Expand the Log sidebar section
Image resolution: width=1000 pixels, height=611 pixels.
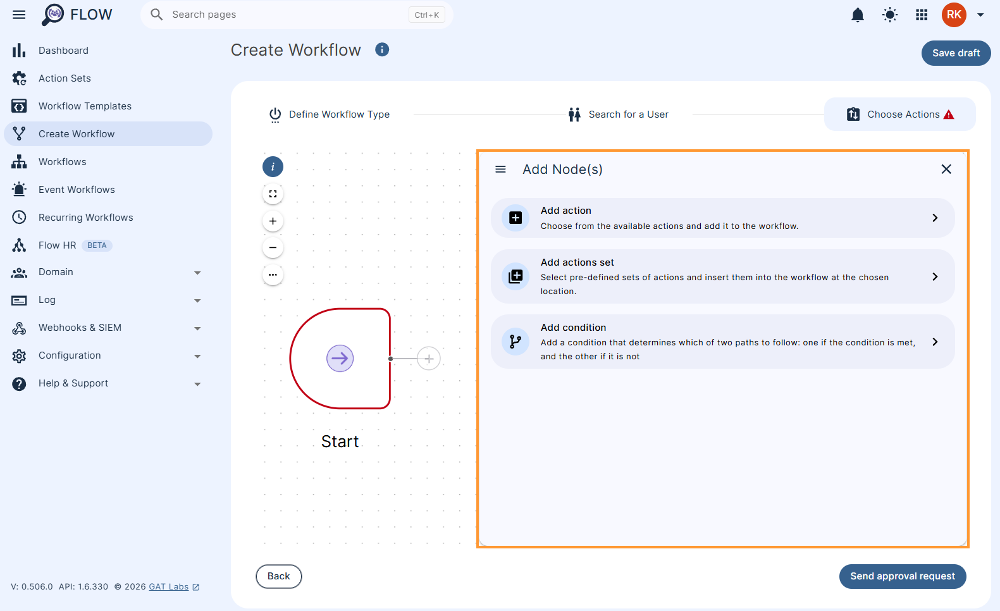[x=108, y=300]
